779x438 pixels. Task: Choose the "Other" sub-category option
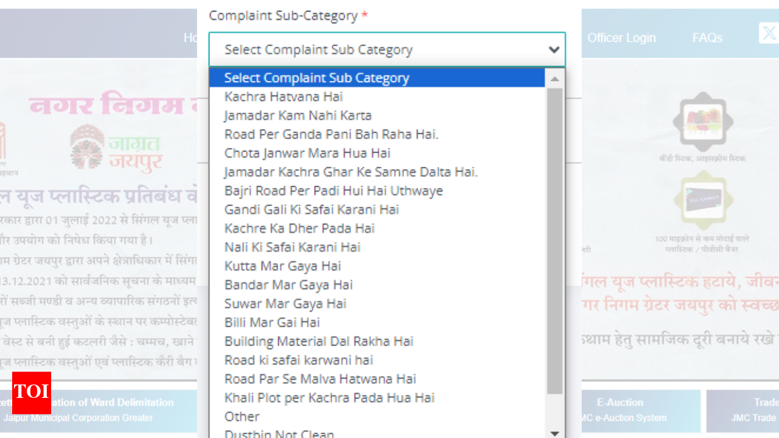tap(242, 417)
